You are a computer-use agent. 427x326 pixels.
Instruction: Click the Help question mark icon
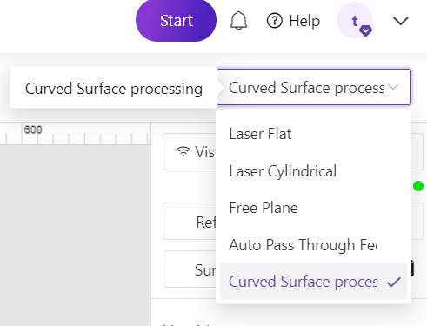click(x=274, y=21)
